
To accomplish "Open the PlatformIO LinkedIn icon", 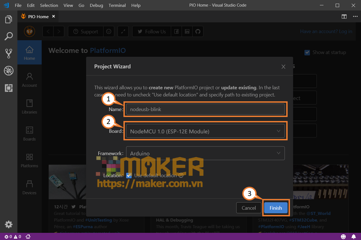I will point(187,32).
